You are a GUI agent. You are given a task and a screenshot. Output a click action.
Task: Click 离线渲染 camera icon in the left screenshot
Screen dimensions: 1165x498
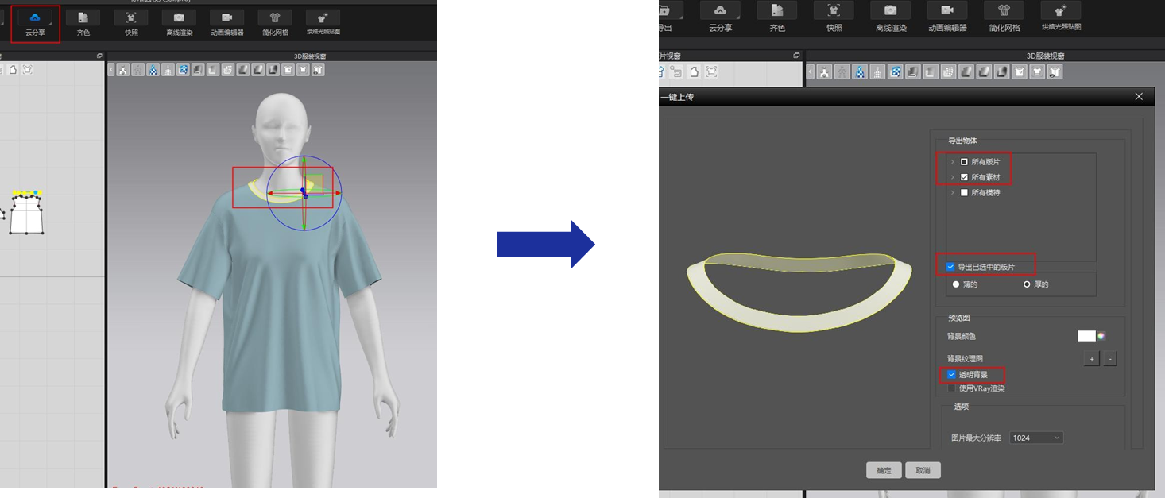179,17
